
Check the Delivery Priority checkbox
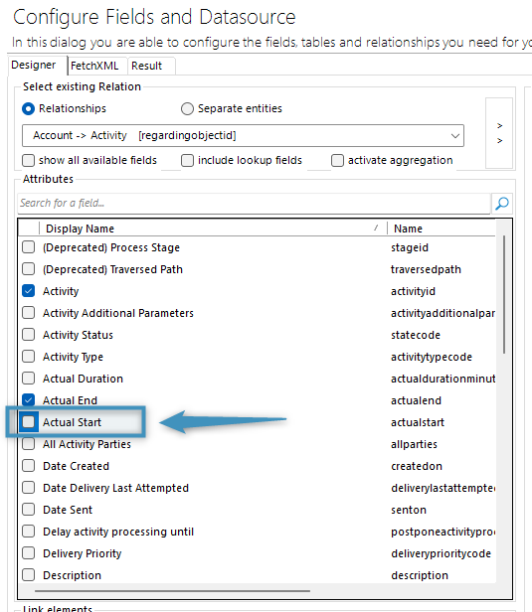pyautogui.click(x=28, y=553)
